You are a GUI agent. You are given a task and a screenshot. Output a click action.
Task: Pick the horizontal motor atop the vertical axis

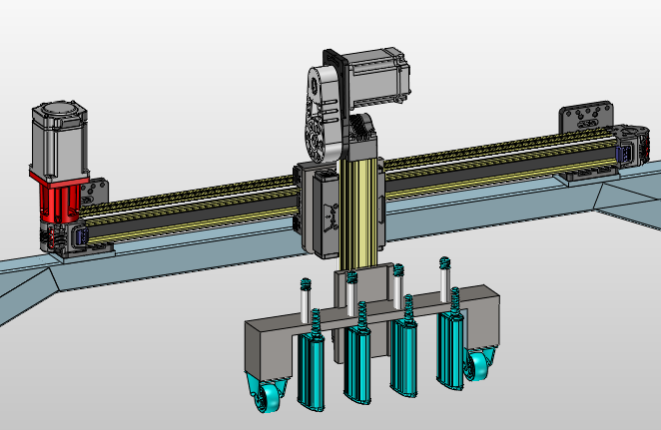(377, 76)
